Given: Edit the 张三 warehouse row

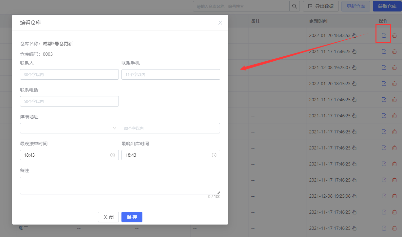Looking at the screenshot, I should [x=384, y=228].
